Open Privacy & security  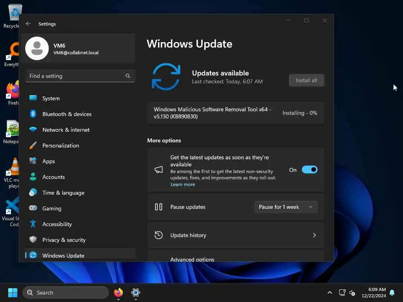[80, 239]
